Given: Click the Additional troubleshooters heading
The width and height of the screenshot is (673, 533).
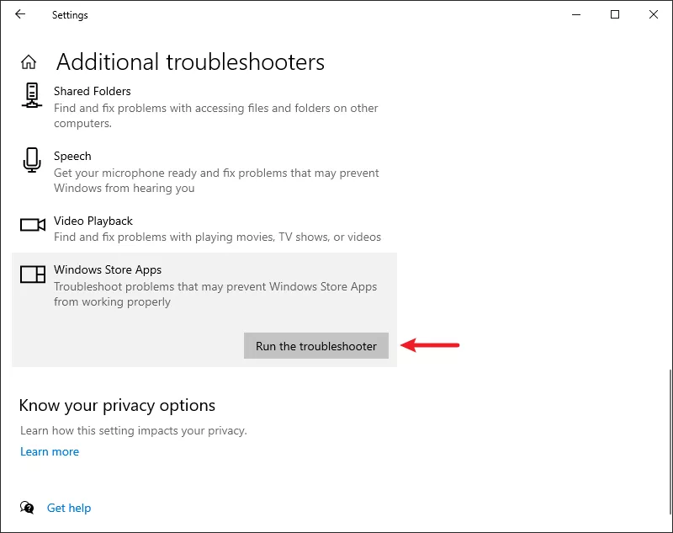Looking at the screenshot, I should 190,61.
